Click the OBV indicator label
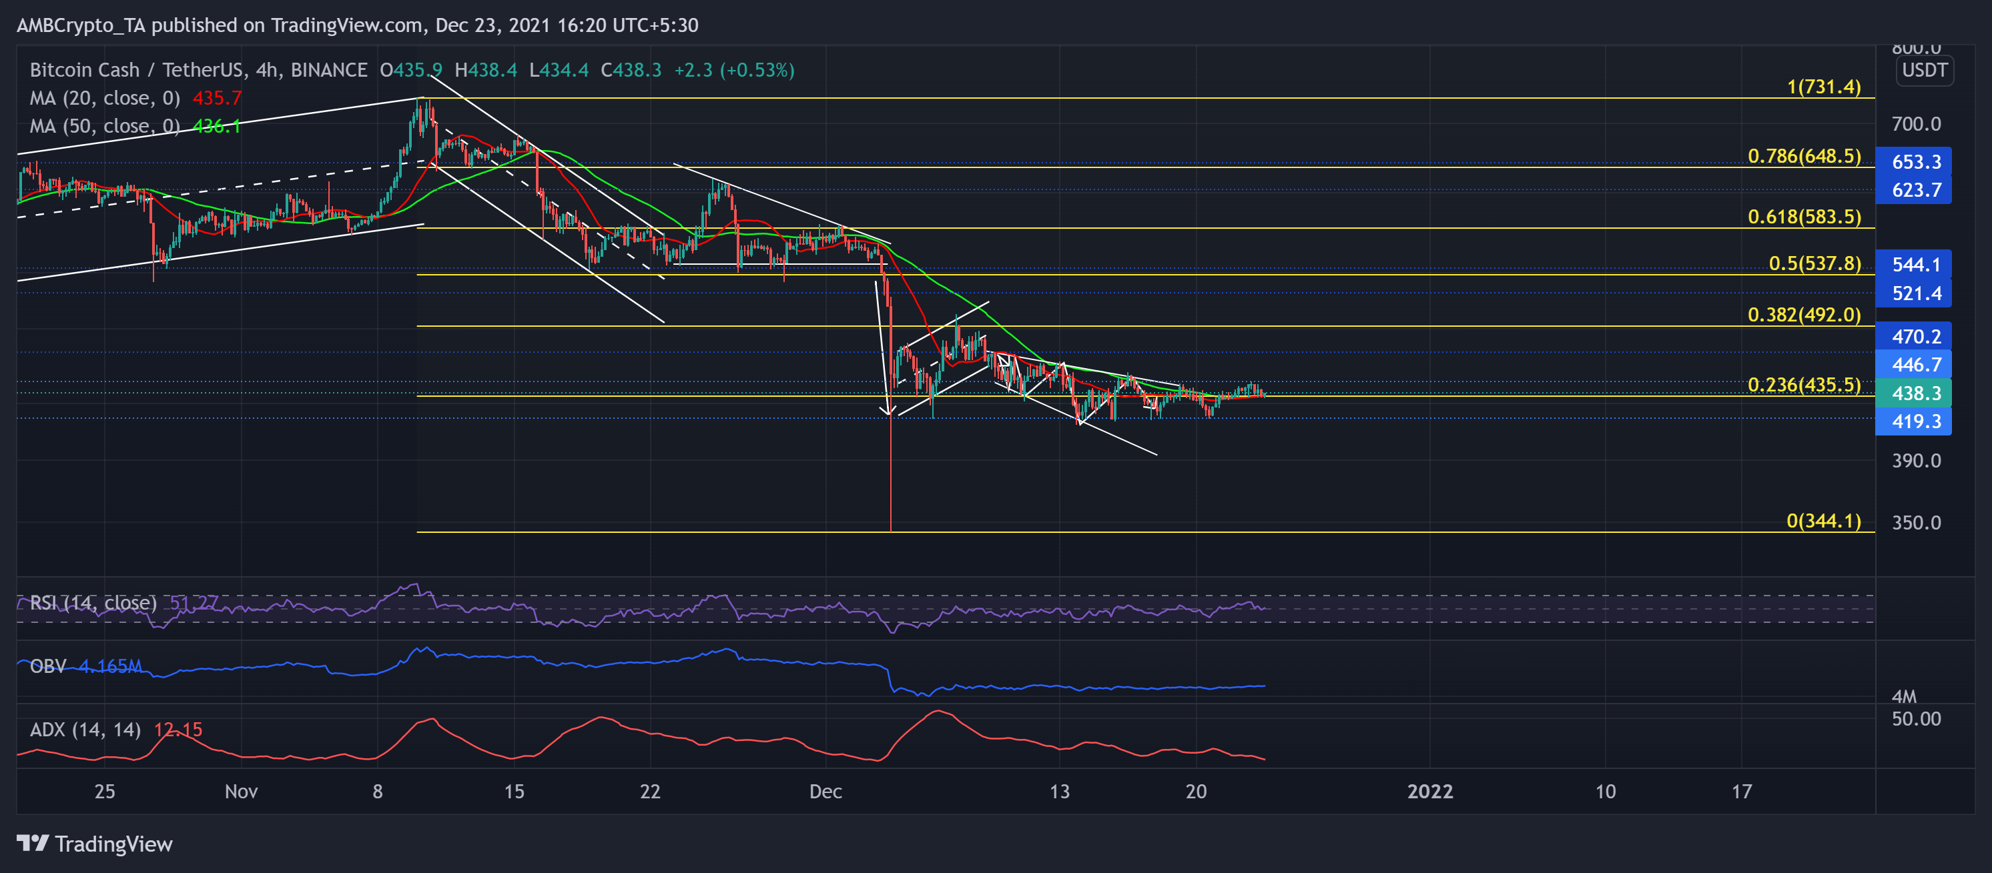The image size is (1992, 873). click(x=48, y=666)
